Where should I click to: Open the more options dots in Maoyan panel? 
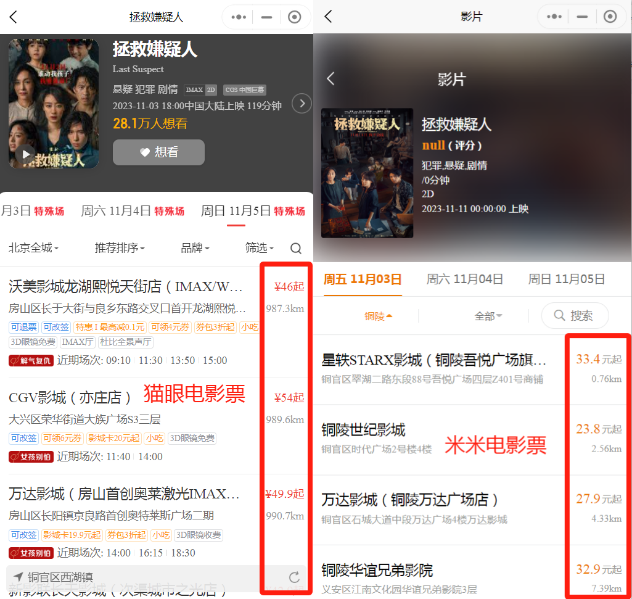coord(239,17)
